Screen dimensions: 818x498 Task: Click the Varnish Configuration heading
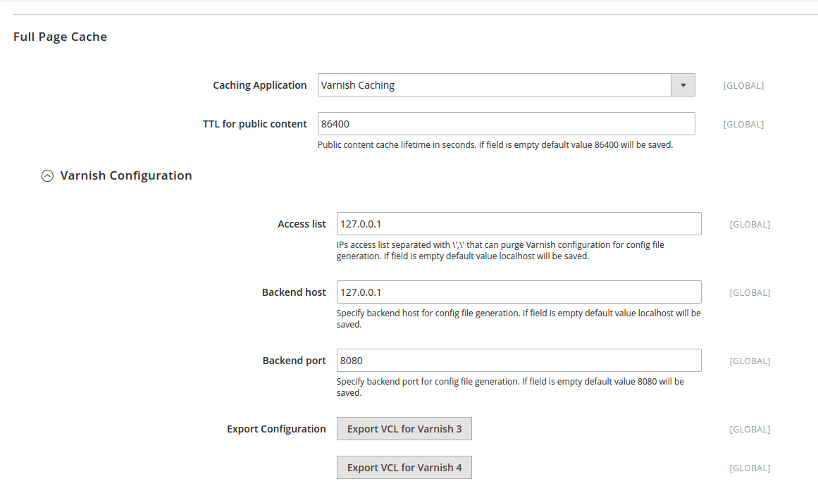tap(125, 175)
